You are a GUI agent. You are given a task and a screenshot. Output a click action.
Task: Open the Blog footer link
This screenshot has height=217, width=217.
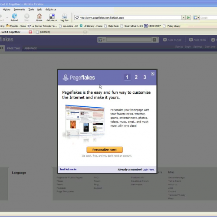point(96,184)
